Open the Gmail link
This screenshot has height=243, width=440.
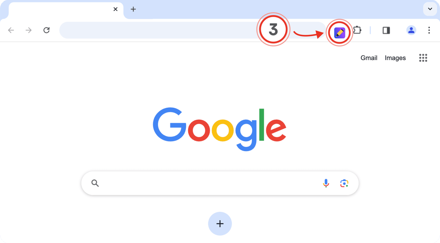point(369,58)
